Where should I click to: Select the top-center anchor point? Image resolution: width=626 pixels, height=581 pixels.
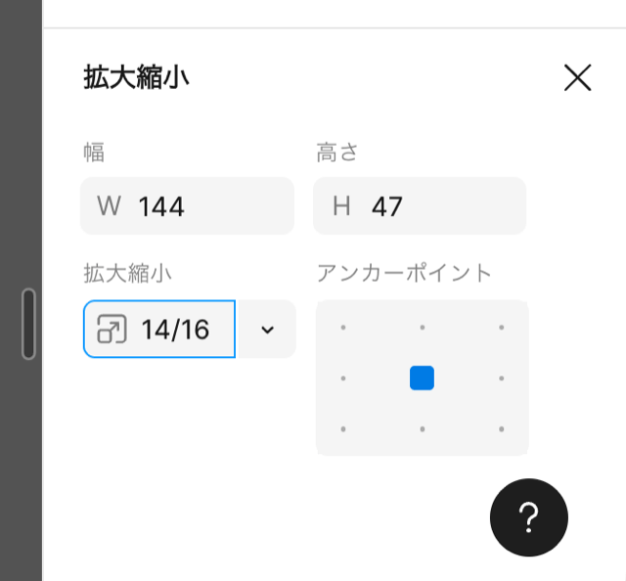[422, 328]
